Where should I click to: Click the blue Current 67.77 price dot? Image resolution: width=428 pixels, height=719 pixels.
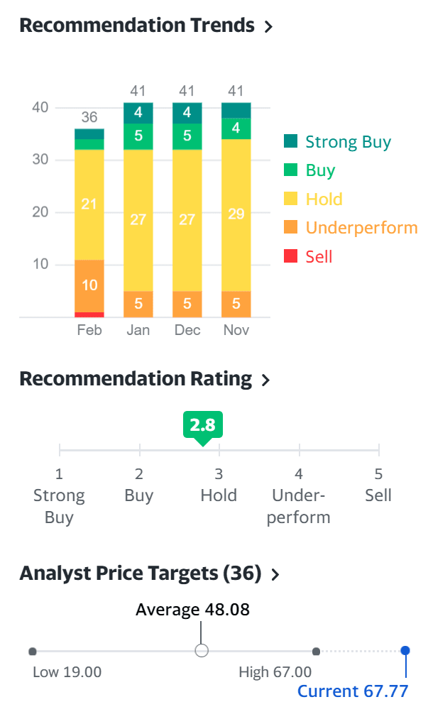405,651
